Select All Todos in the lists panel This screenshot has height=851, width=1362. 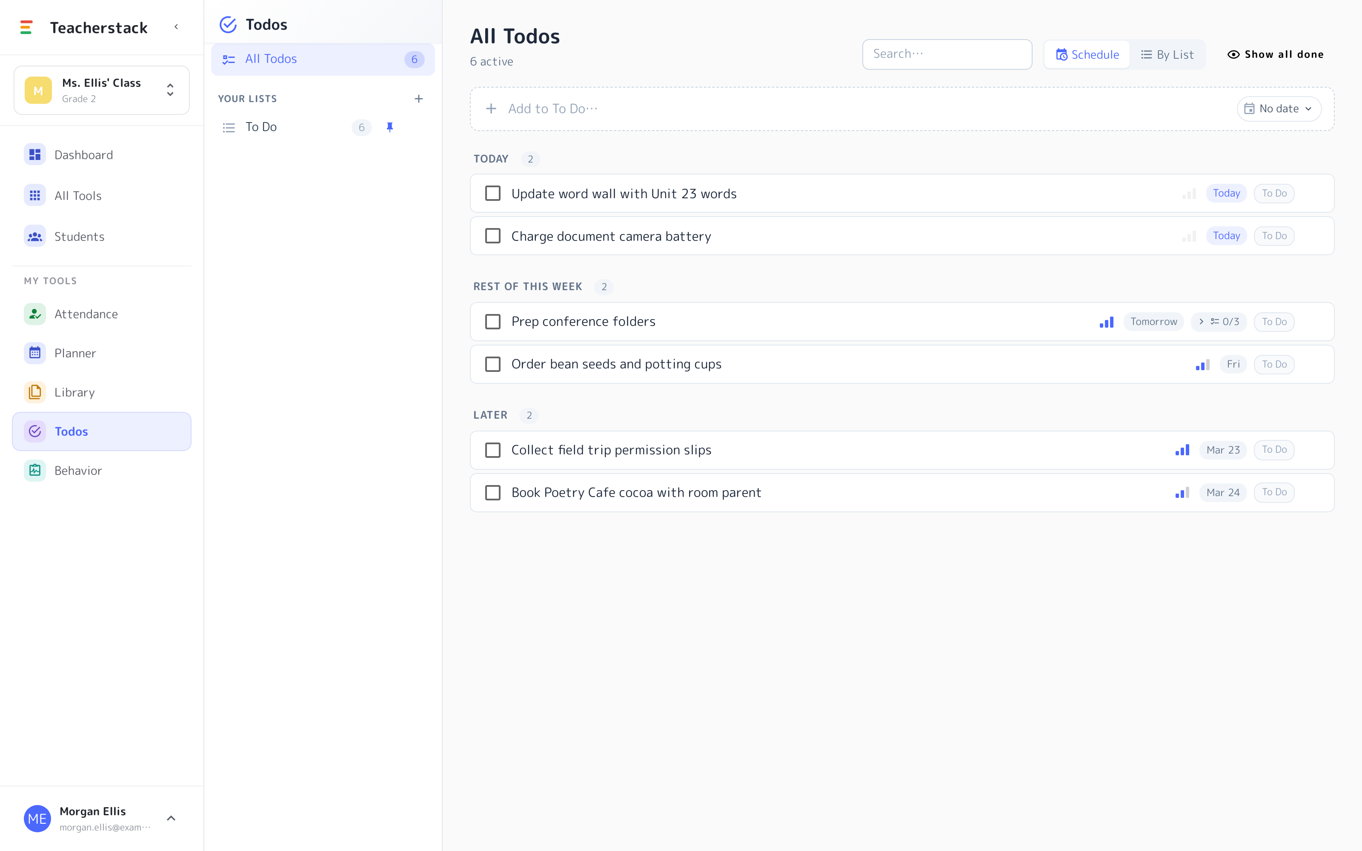tap(323, 59)
